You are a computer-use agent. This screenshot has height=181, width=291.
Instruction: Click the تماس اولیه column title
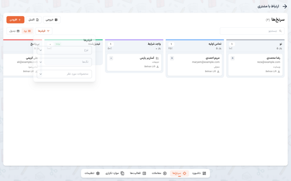(215, 44)
